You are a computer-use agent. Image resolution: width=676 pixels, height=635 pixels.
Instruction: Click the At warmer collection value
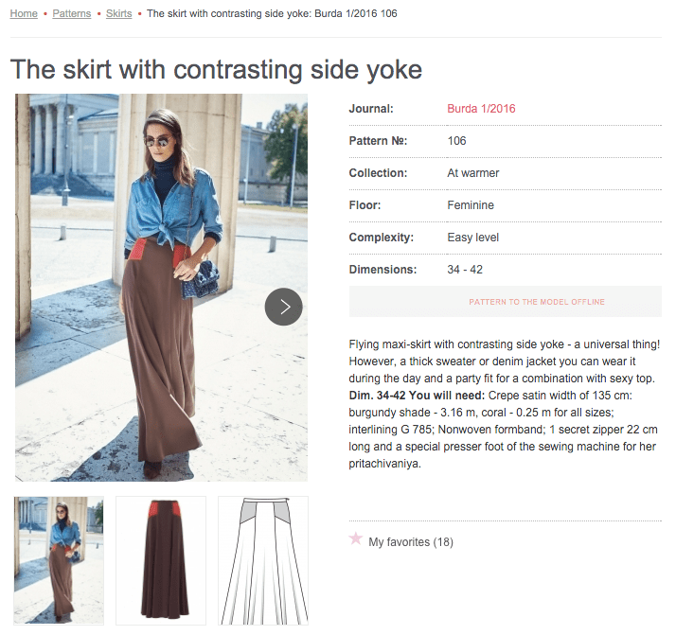tap(473, 173)
